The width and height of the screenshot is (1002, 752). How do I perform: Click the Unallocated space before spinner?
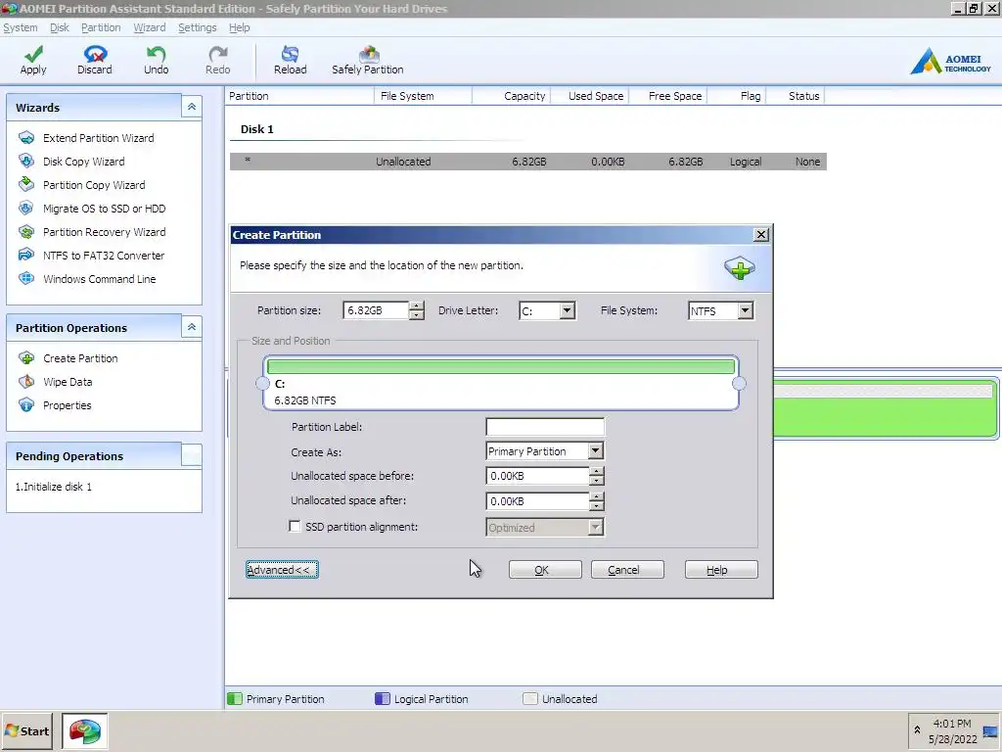596,476
